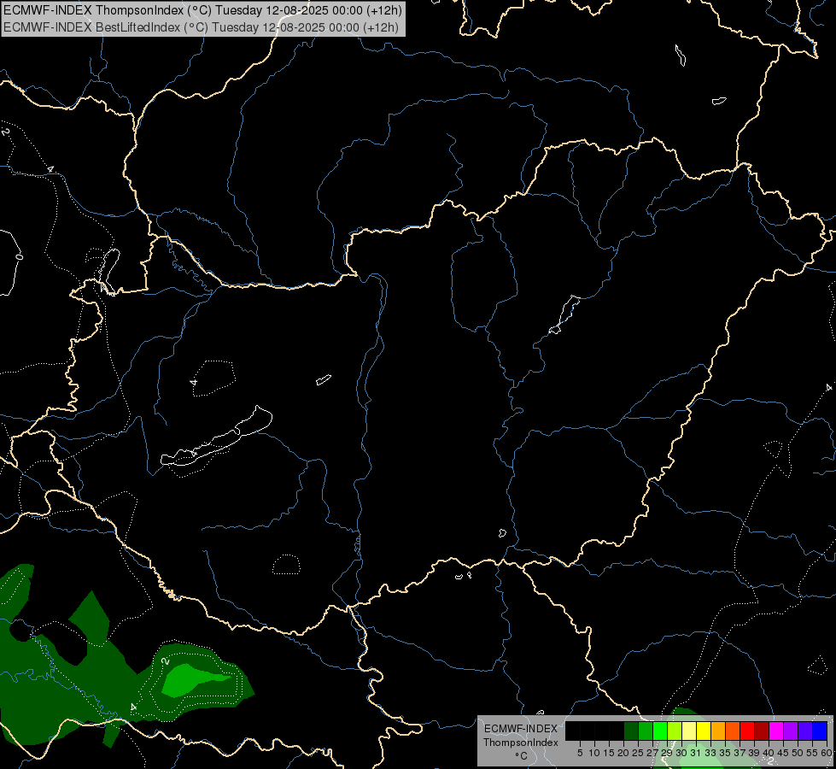Click the legend tick value 45
836x769 pixels.
tap(783, 753)
